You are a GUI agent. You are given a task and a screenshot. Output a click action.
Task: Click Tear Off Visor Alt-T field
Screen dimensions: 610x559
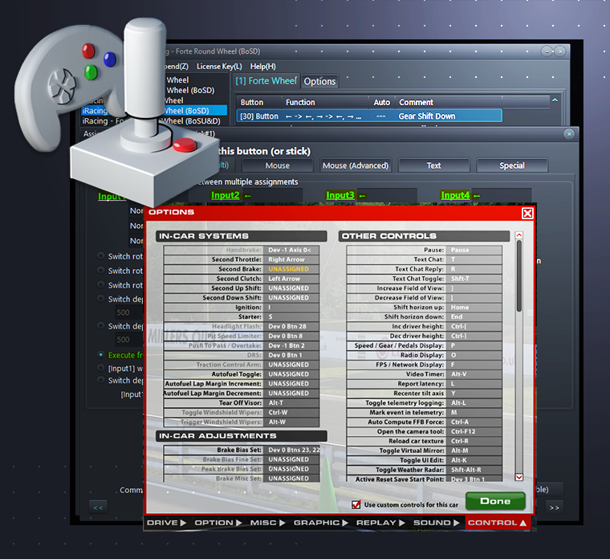291,403
